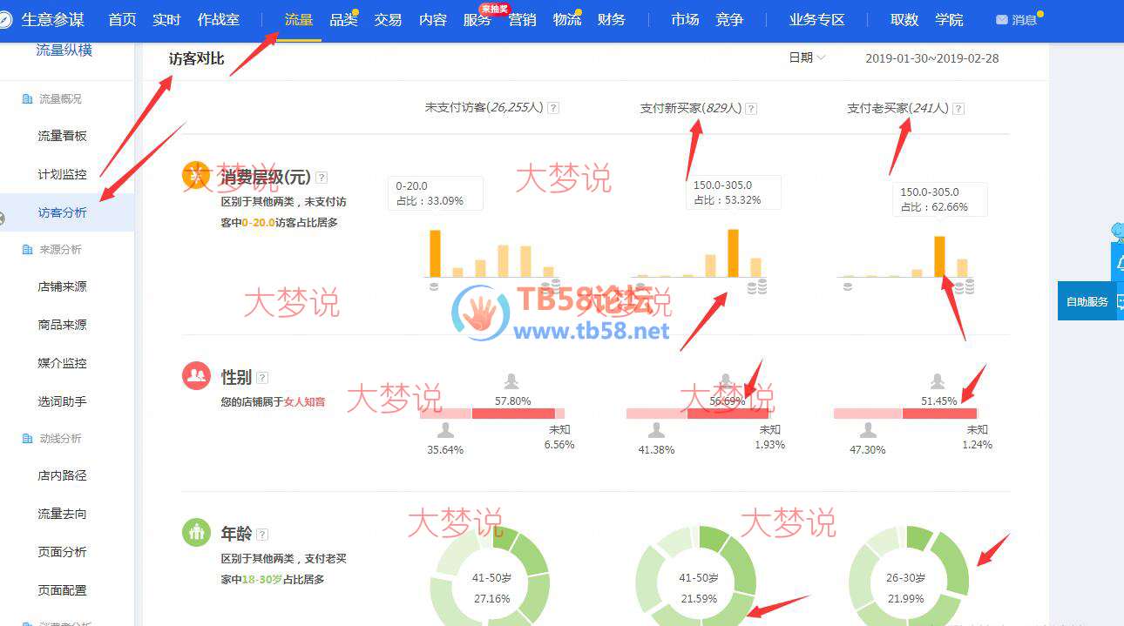Viewport: 1124px width, 626px height.
Task: Go to the 取数 tab
Action: (x=904, y=19)
